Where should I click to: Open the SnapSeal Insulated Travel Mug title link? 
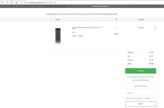coord(87,28)
